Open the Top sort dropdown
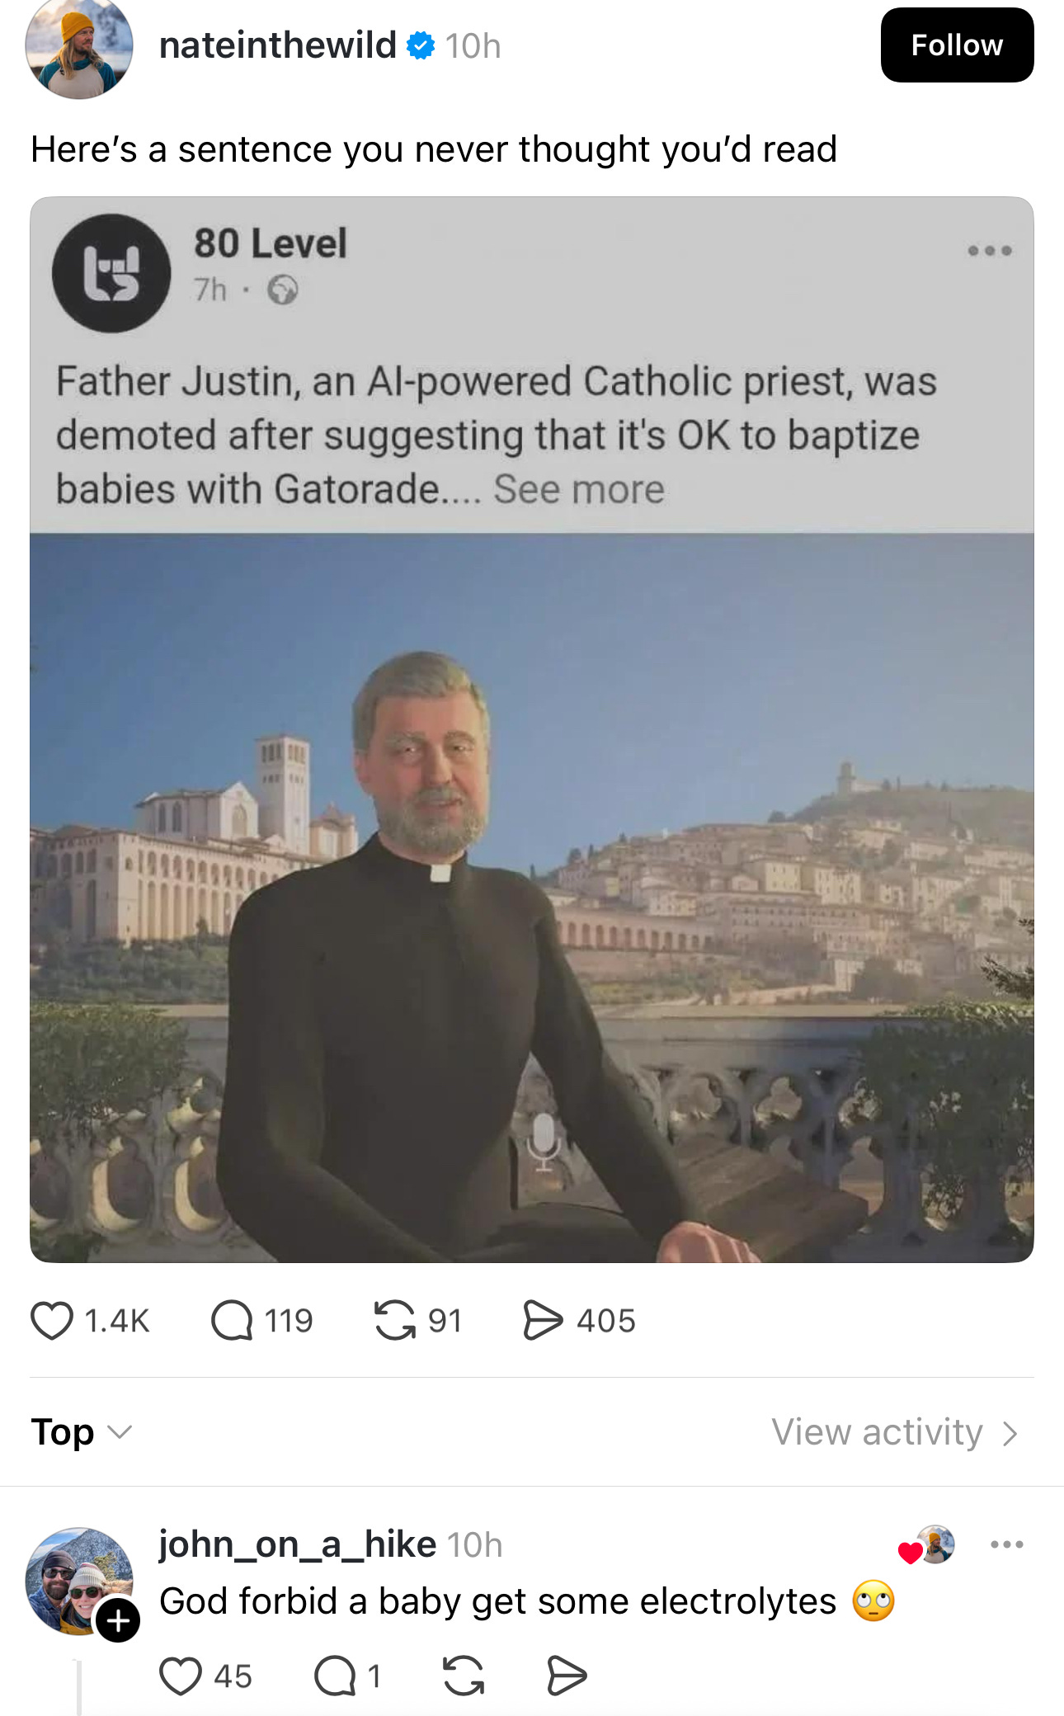This screenshot has height=1716, width=1064. [x=81, y=1432]
